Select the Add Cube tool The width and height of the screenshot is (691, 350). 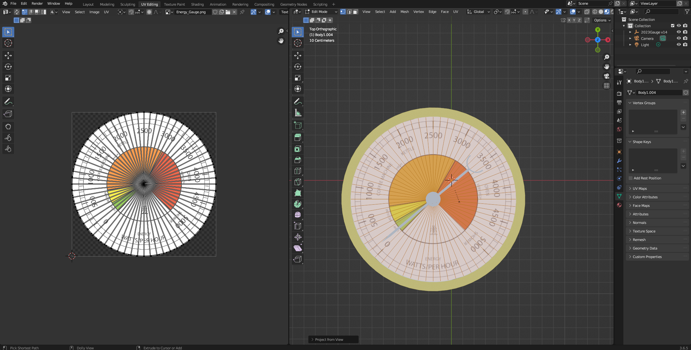(x=297, y=125)
